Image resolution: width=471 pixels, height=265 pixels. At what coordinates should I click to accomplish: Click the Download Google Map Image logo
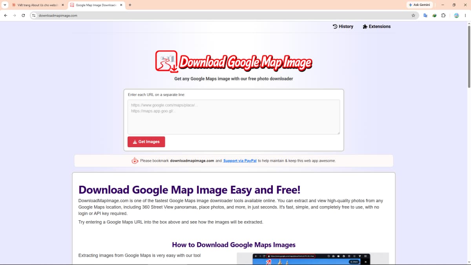tap(234, 62)
